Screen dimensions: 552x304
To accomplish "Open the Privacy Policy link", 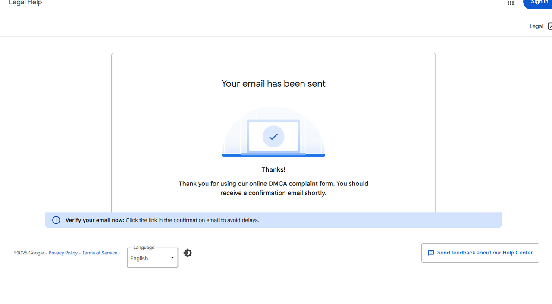I will (63, 253).
